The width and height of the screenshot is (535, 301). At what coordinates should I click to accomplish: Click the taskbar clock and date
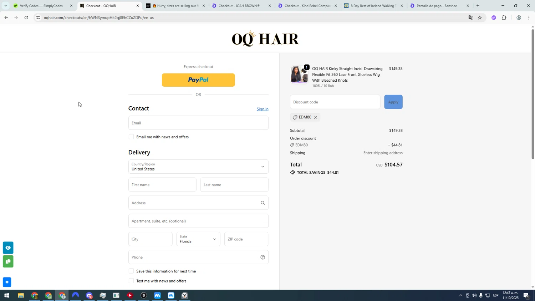(x=510, y=295)
